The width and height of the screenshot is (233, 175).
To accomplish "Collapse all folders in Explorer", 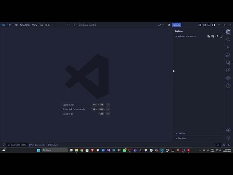I will 221,36.
